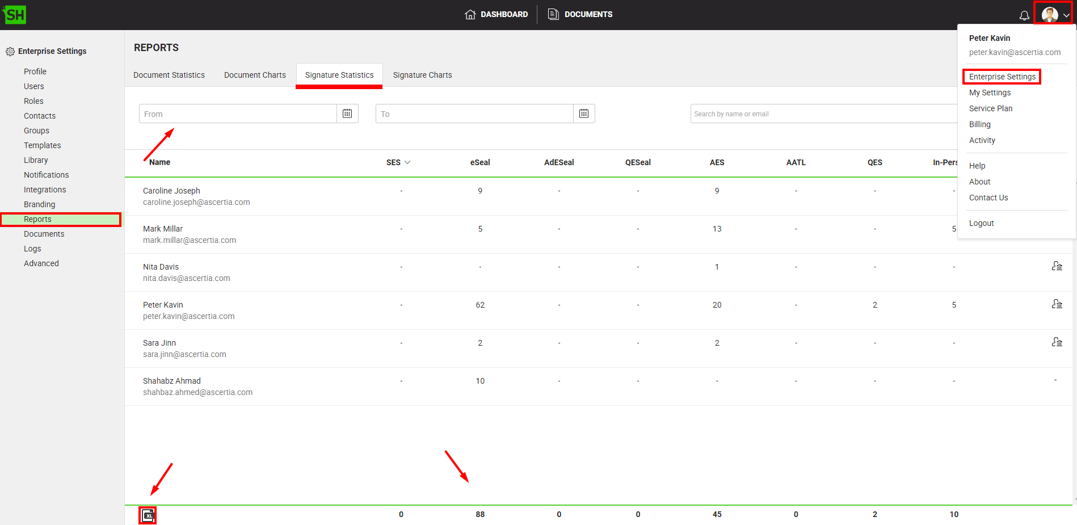Open Documents in the top navigation
1077x525 pixels.
click(x=580, y=14)
